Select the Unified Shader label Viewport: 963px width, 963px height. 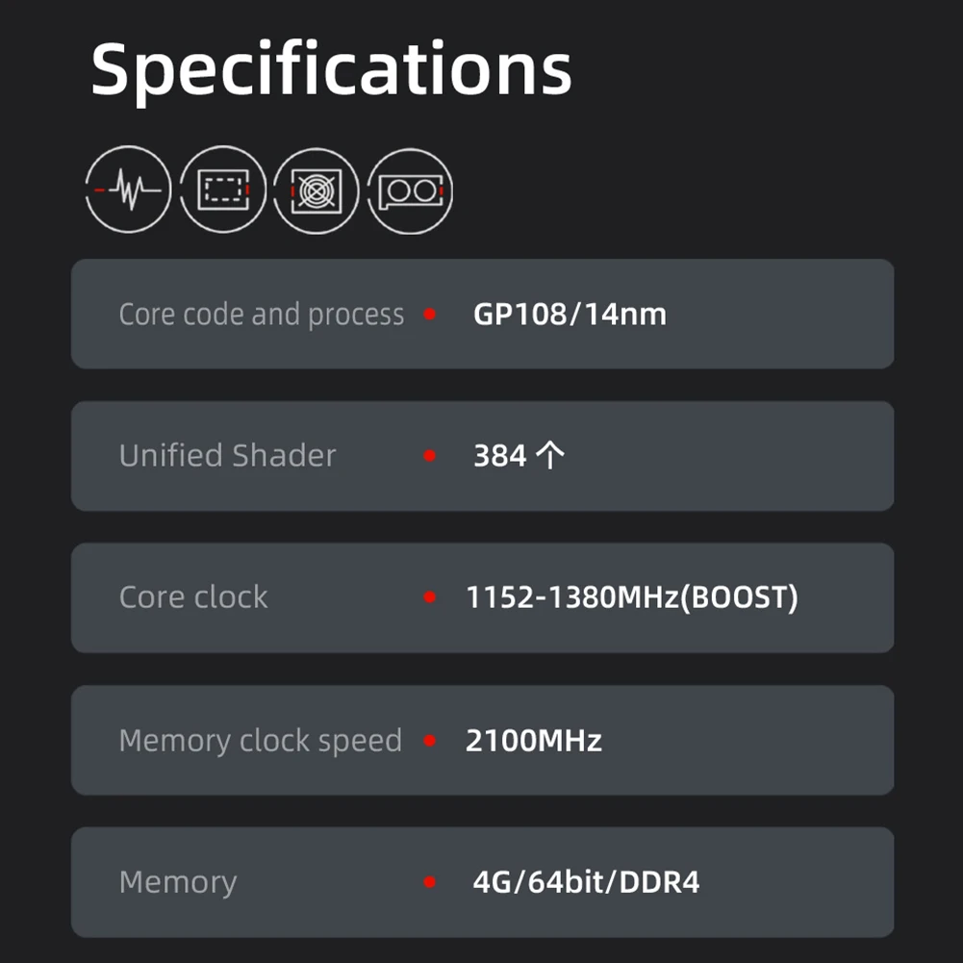pyautogui.click(x=227, y=456)
